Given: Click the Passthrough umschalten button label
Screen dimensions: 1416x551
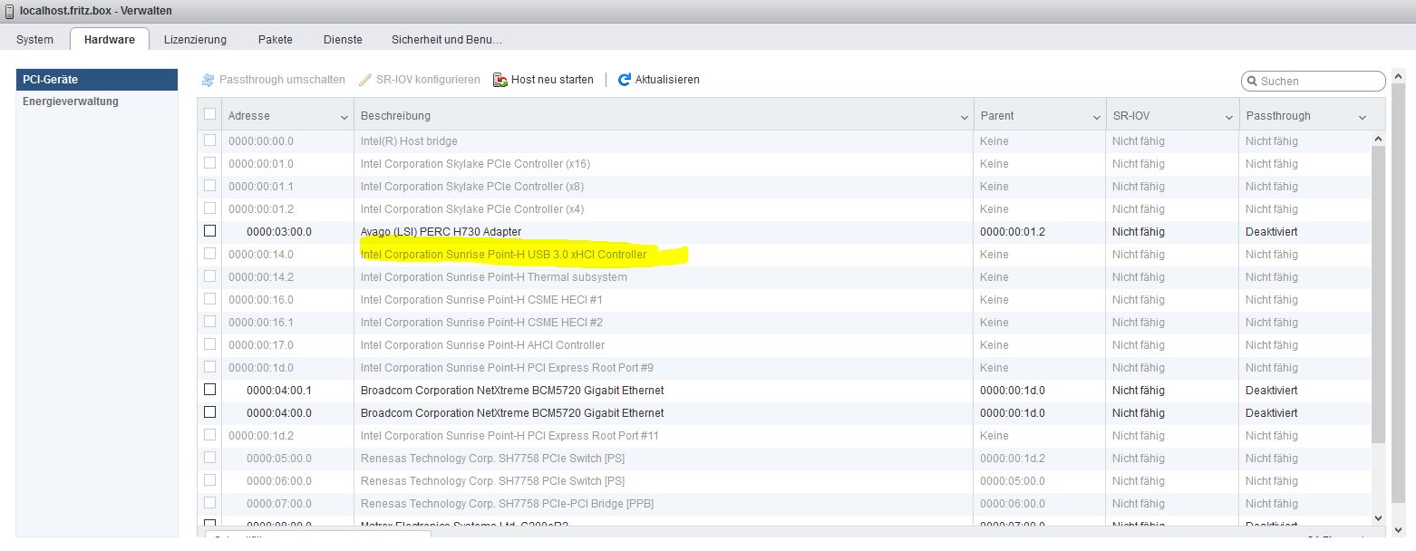Looking at the screenshot, I should [x=282, y=80].
